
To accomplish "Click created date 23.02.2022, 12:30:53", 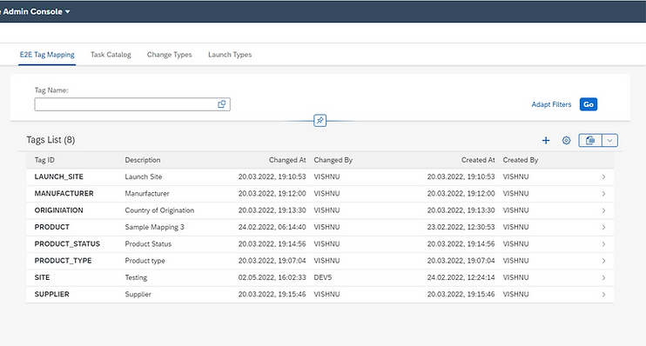I will point(461,227).
